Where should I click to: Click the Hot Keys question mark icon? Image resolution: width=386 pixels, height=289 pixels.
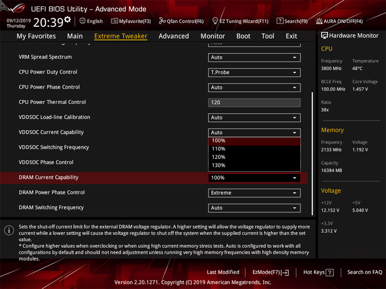[330, 272]
